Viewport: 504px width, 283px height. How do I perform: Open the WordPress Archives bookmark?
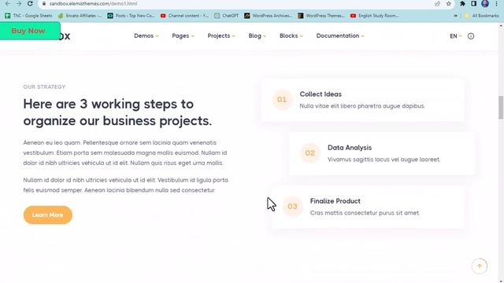pos(269,16)
